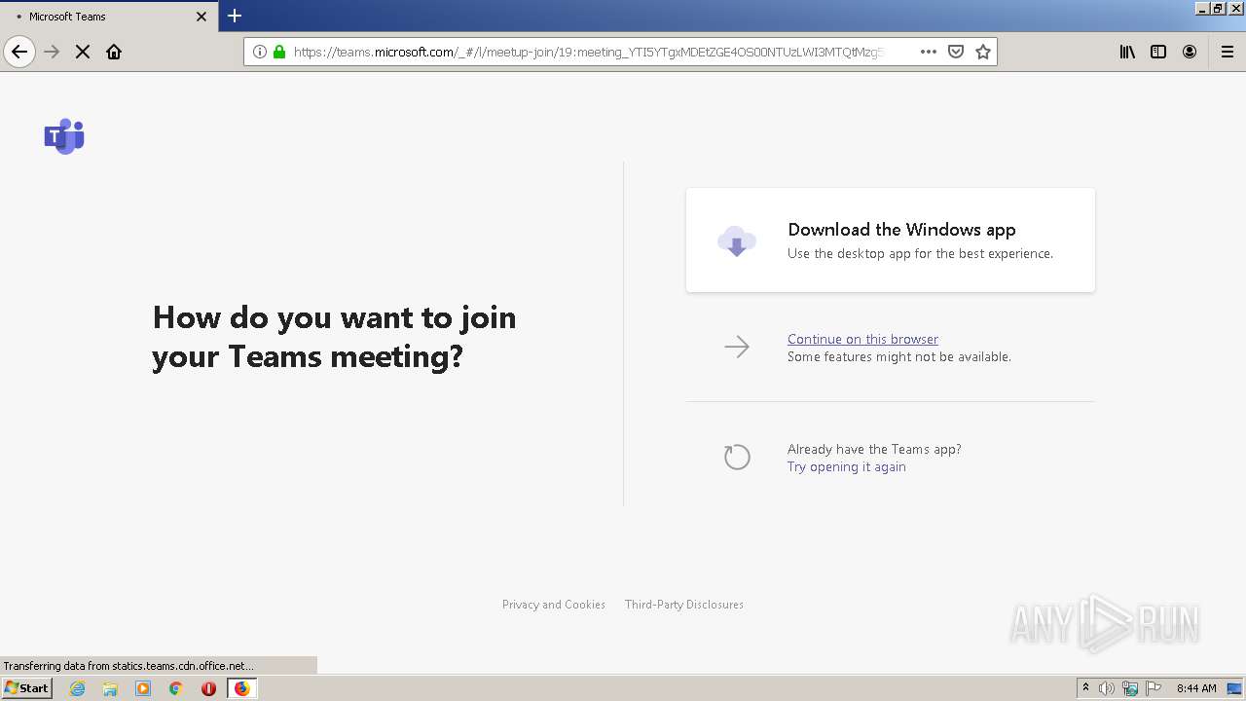Stop loading the page
The image size is (1246, 701).
(83, 52)
